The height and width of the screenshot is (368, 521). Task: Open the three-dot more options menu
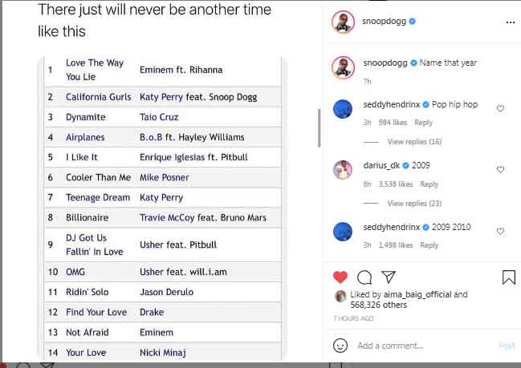point(510,22)
